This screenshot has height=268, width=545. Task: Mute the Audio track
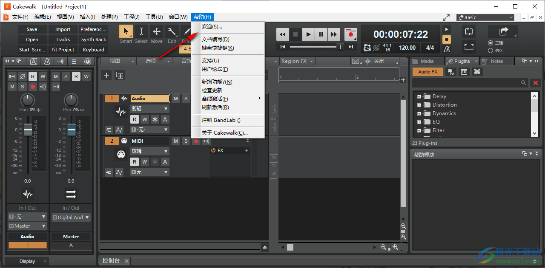[175, 98]
